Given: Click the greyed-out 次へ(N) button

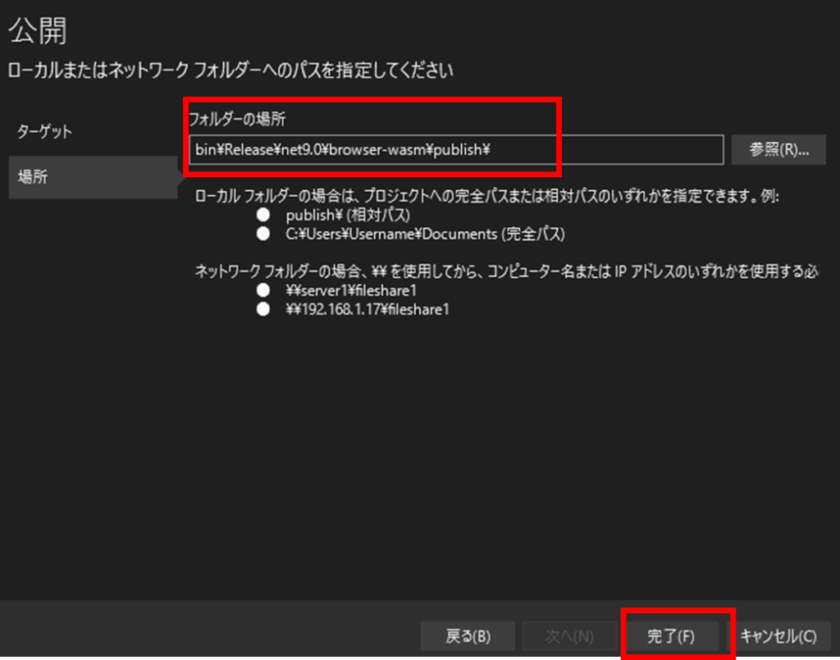Looking at the screenshot, I should point(569,636).
